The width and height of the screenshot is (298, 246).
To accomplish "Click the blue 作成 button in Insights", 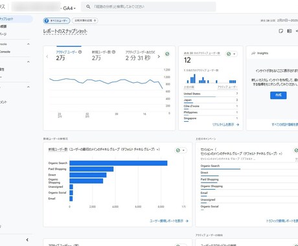I will click(x=279, y=95).
